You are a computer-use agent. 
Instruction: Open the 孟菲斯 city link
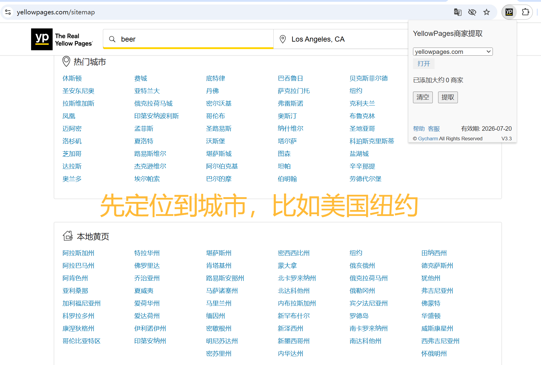(x=144, y=129)
